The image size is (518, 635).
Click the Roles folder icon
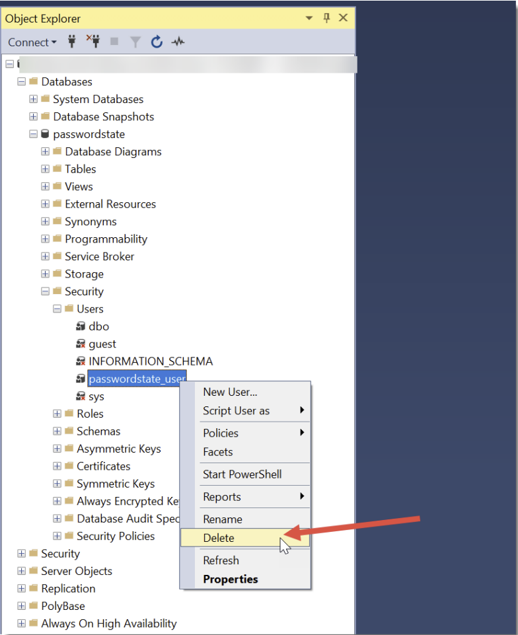point(69,414)
